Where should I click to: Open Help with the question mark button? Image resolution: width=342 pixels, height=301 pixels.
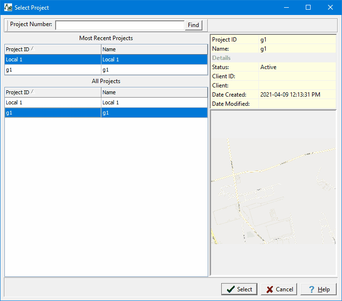[x=318, y=289]
